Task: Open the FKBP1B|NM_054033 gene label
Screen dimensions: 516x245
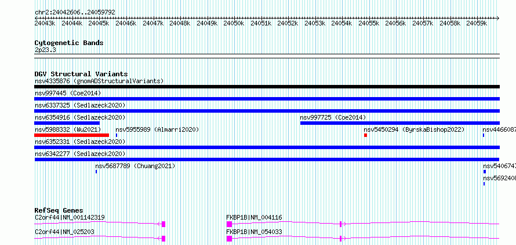Action: click(254, 232)
